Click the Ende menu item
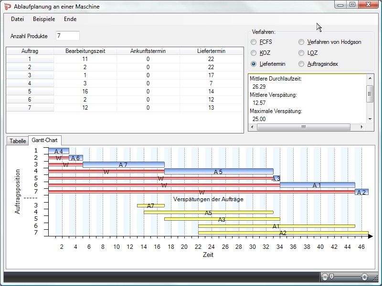382x286 pixels. click(x=70, y=19)
